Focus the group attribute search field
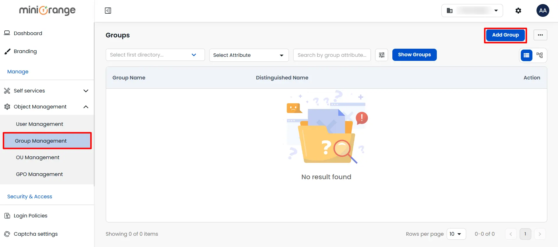This screenshot has height=247, width=558. tap(332, 55)
